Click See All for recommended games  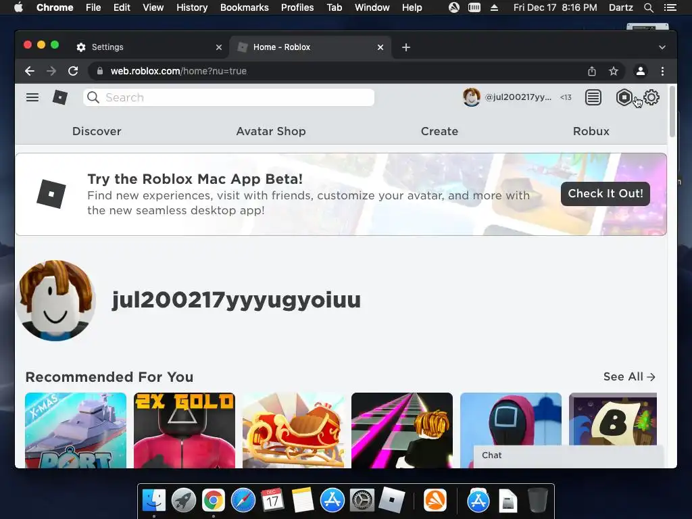coord(629,377)
